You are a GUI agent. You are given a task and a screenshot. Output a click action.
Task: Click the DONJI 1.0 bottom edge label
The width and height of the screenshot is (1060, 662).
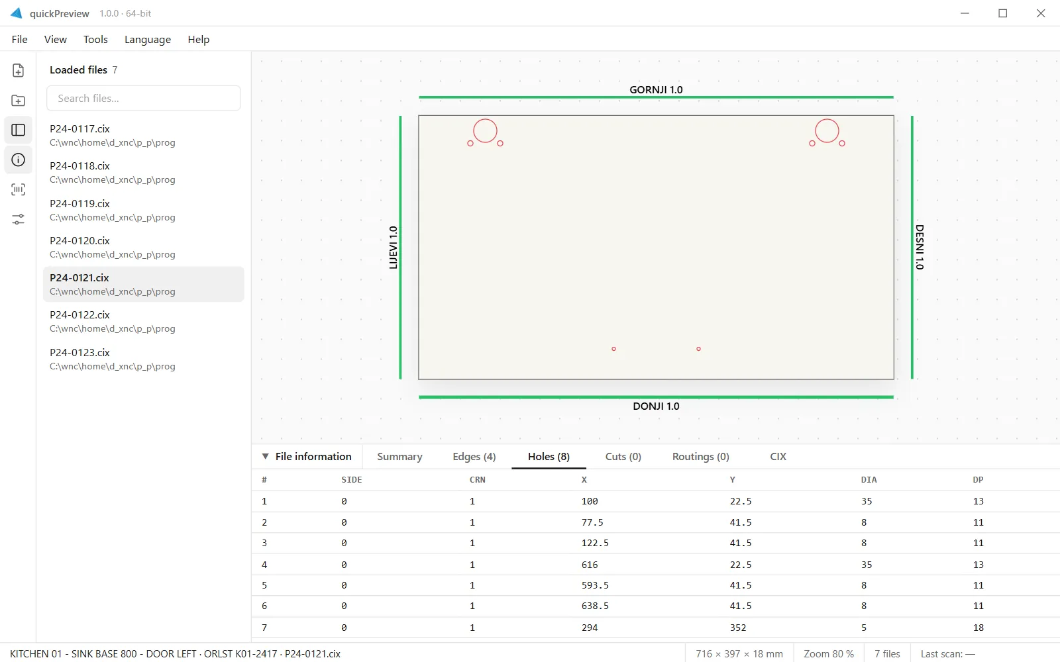pos(656,406)
